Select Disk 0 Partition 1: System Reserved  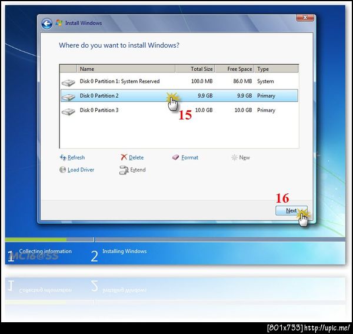point(179,81)
